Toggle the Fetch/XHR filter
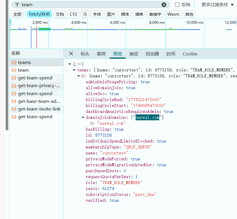Screen dimensions: 237x219 (x=39, y=14)
